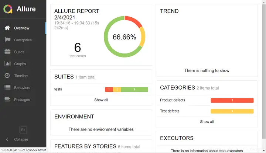Click the Collapse sidebar chevron icon

[7, 139]
